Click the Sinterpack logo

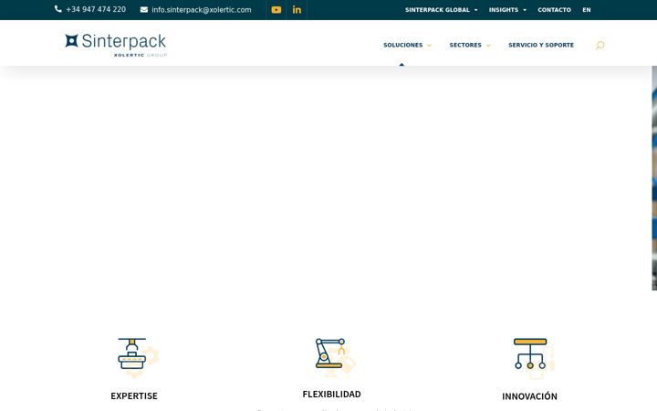coord(116,45)
